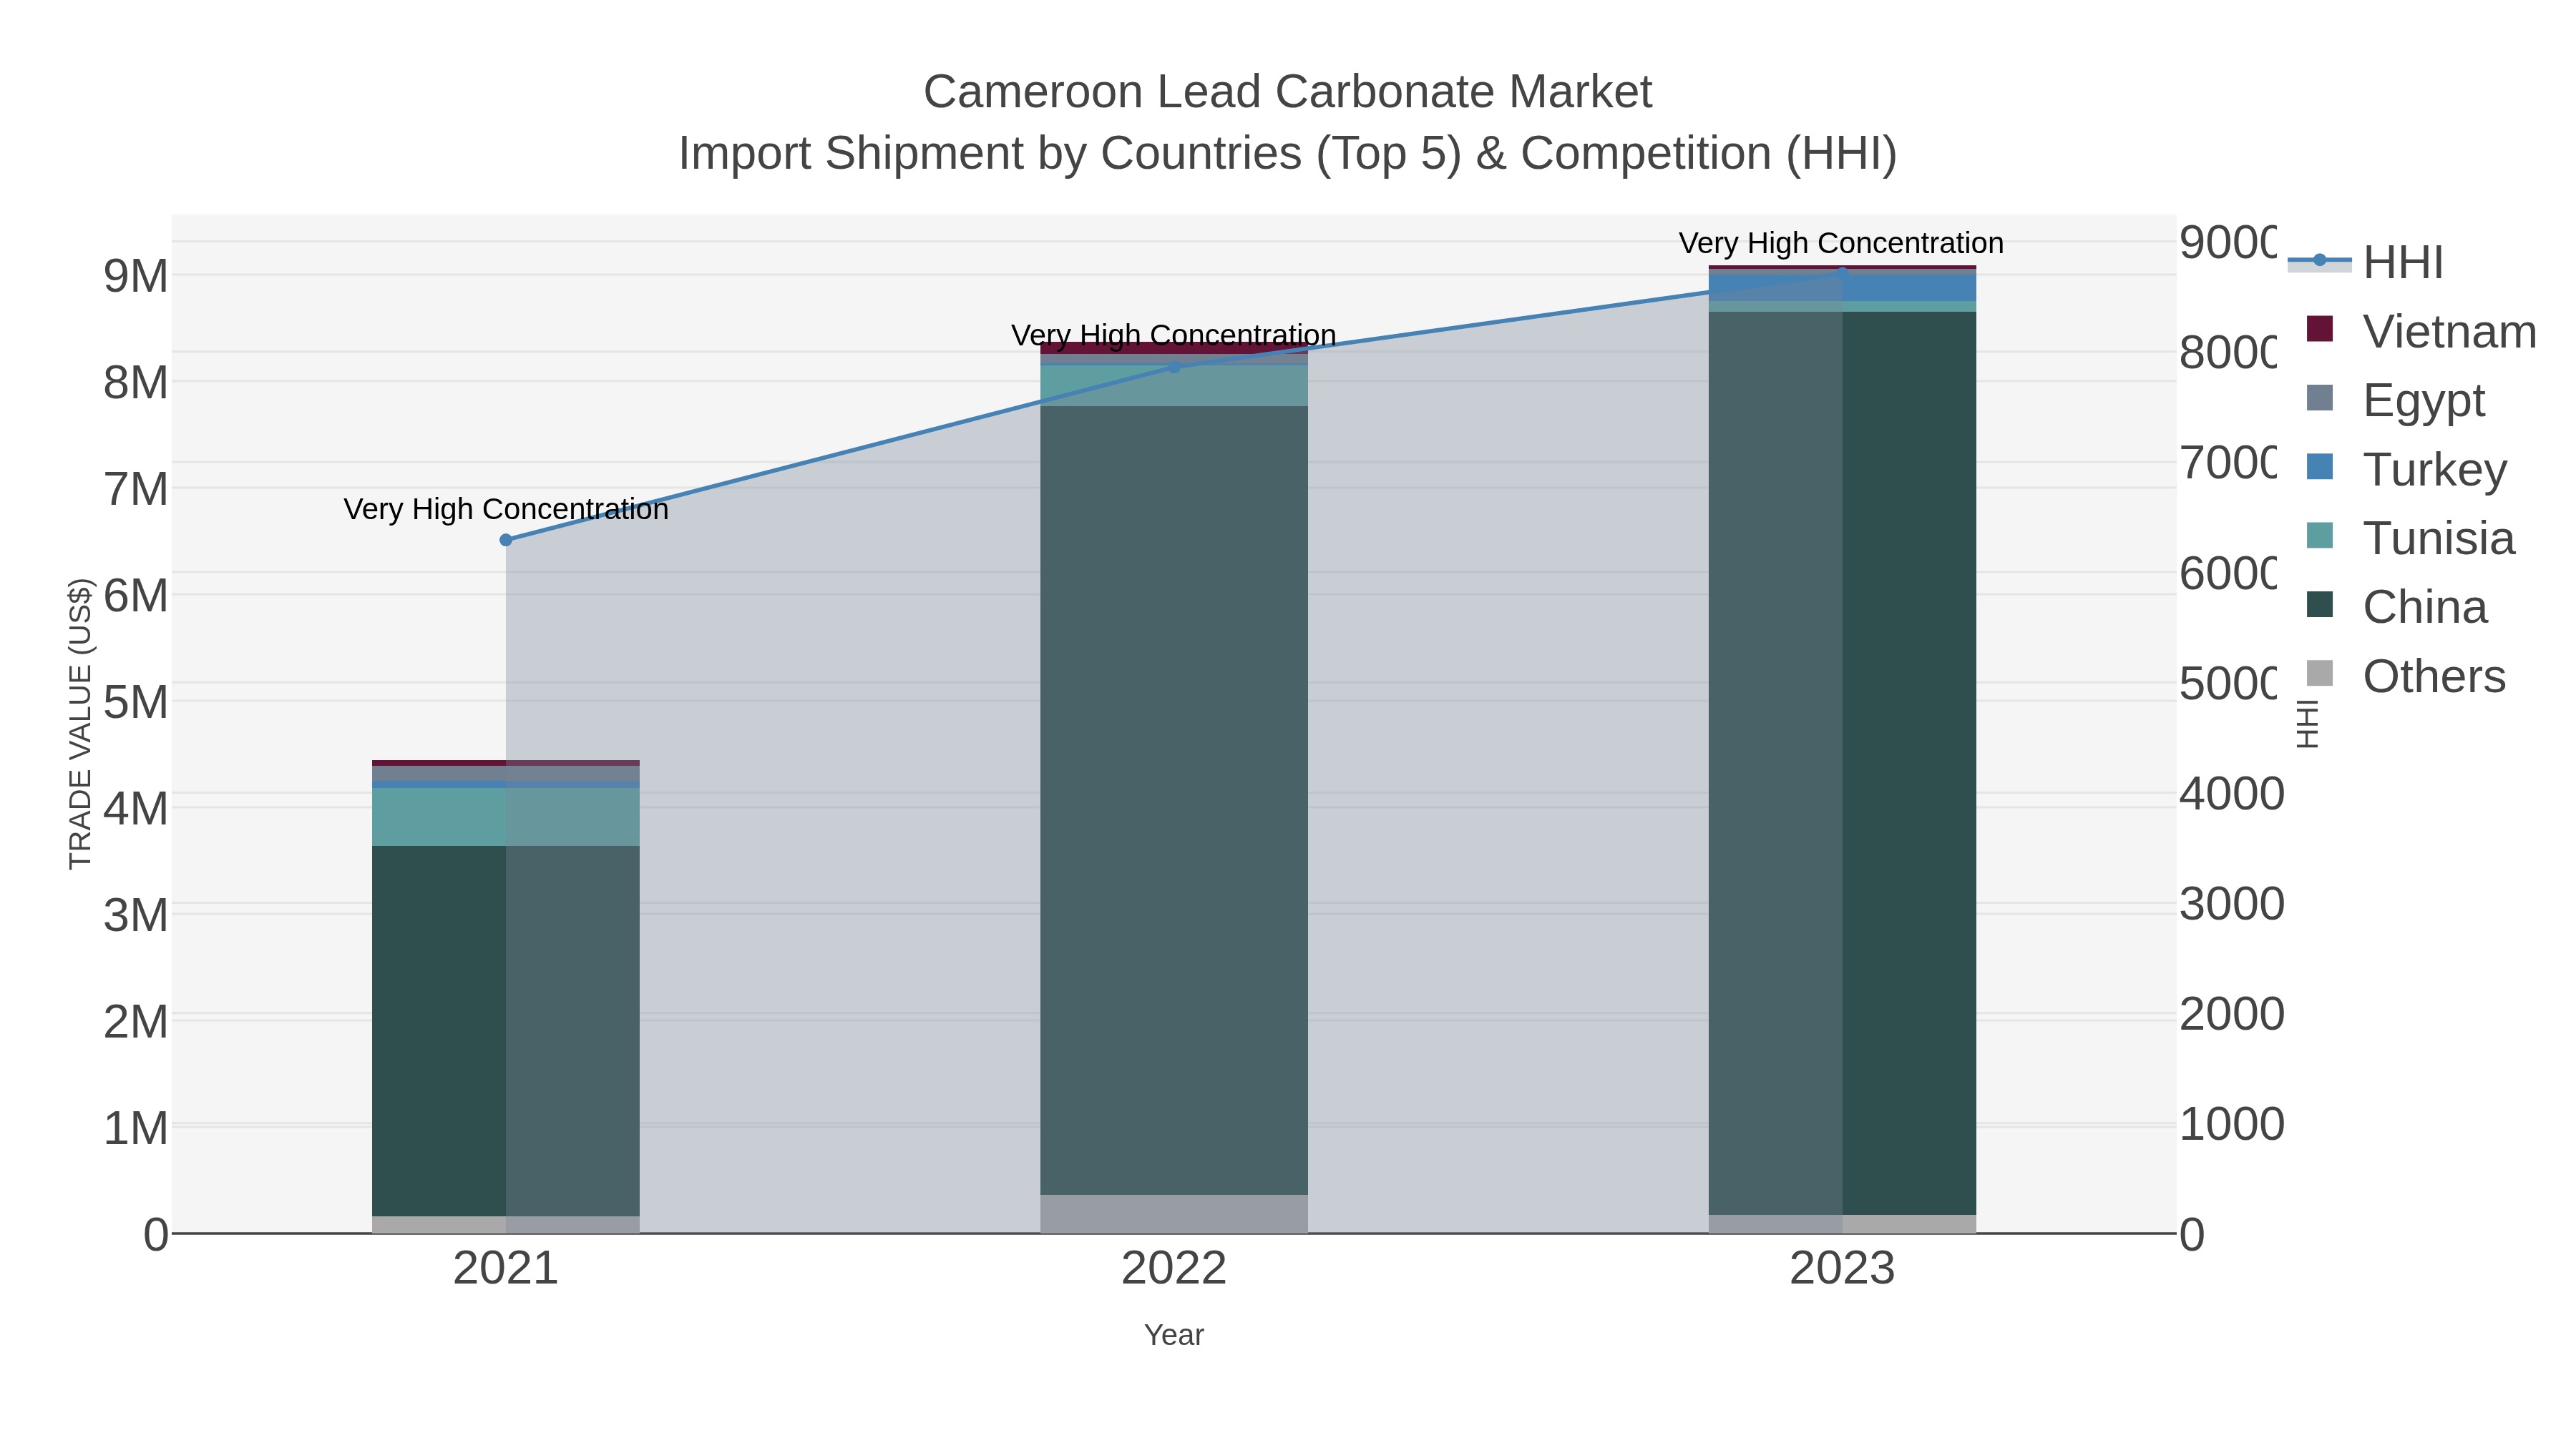The image size is (2576, 1448).
Task: Click the 2022 Very High Concentration annotation
Action: (x=1174, y=335)
